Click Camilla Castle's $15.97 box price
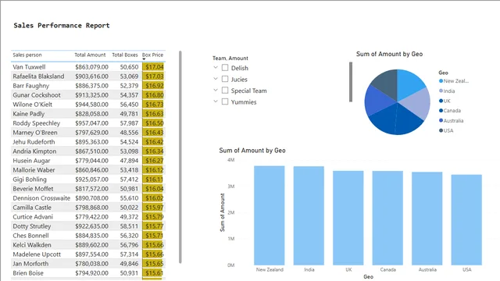The image size is (500, 281). click(x=155, y=208)
